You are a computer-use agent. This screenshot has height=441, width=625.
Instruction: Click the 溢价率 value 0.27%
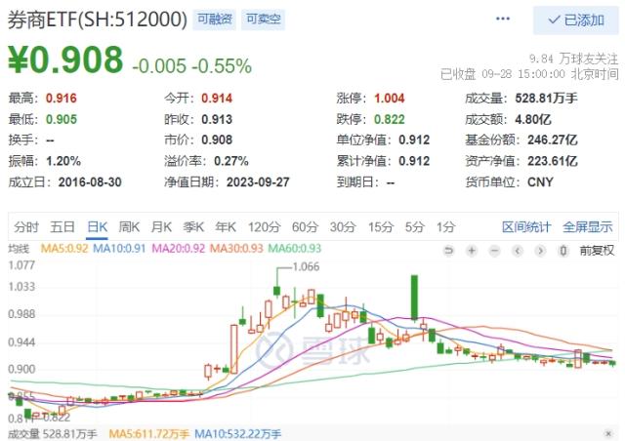point(231,161)
